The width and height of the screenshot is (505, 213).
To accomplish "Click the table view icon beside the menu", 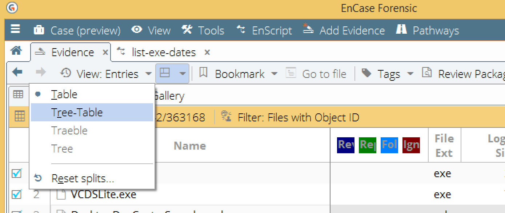I will pos(18,95).
